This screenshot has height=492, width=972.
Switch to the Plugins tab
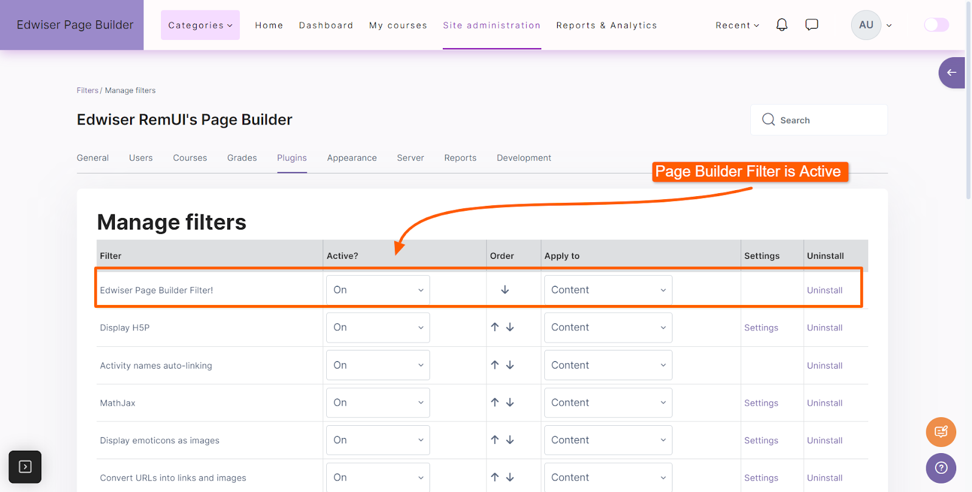[292, 158]
